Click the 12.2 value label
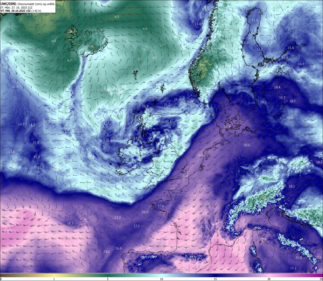323x281 pixels. click(32, 125)
